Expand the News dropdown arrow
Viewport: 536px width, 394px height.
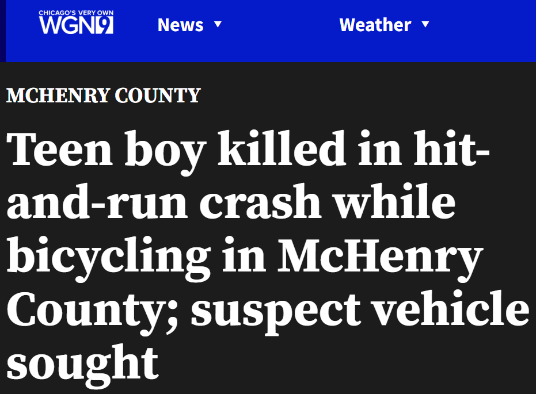[x=218, y=24]
